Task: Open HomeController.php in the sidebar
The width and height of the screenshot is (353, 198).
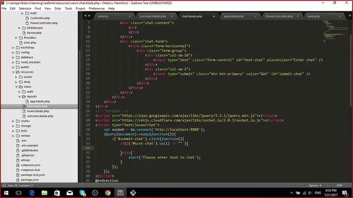Action: [x=44, y=23]
